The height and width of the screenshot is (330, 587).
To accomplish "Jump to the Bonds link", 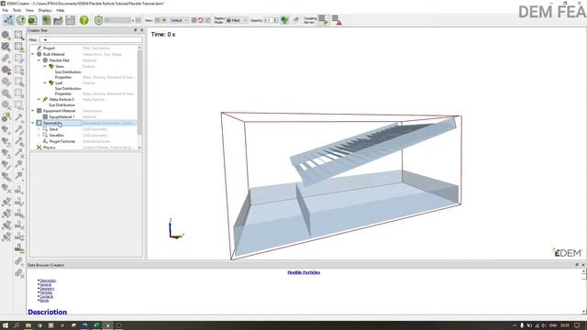I will point(44,301).
